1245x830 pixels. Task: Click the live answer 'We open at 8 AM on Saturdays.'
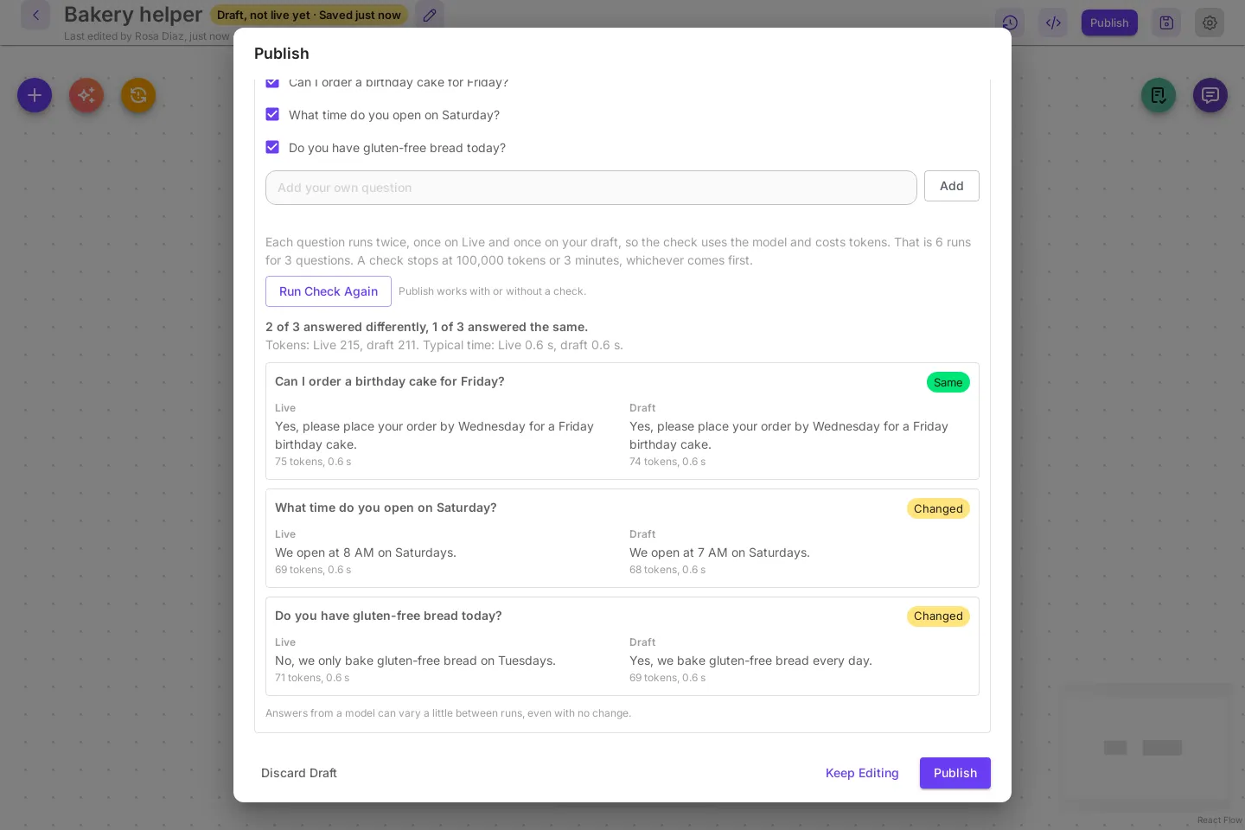tap(366, 552)
